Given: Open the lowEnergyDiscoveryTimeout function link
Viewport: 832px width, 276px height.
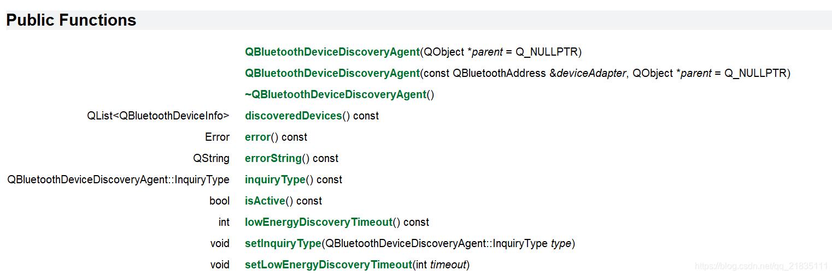Looking at the screenshot, I should pyautogui.click(x=319, y=222).
